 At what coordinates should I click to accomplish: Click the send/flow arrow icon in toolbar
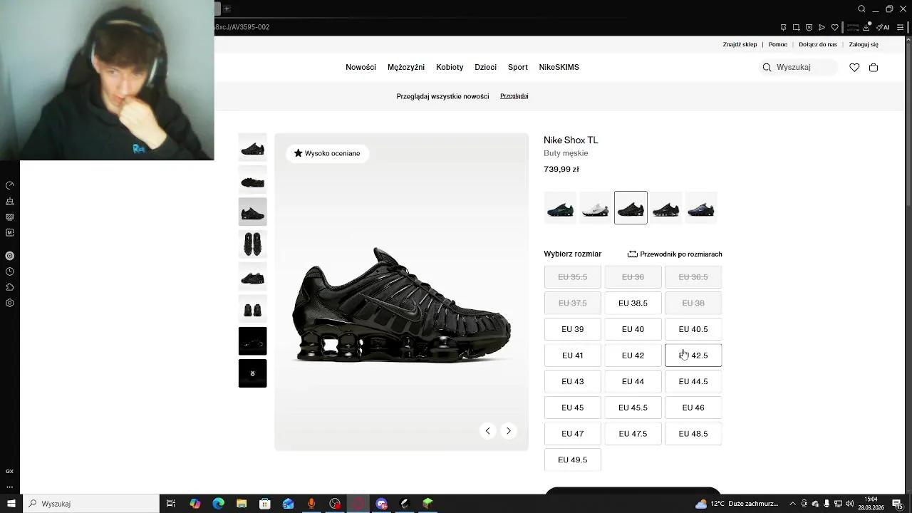[x=822, y=27]
